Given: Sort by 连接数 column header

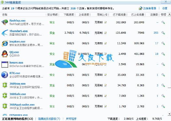Looking at the screenshot, I should [154, 15].
